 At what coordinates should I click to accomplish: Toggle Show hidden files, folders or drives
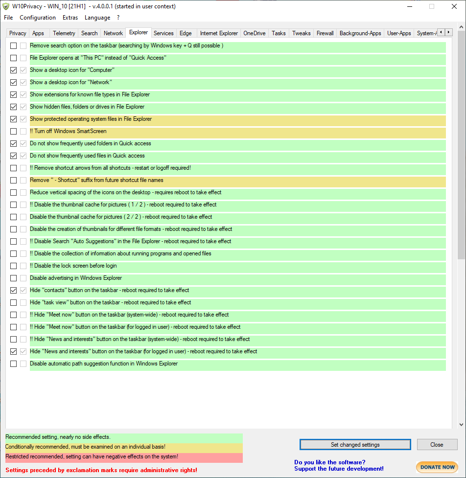13,107
